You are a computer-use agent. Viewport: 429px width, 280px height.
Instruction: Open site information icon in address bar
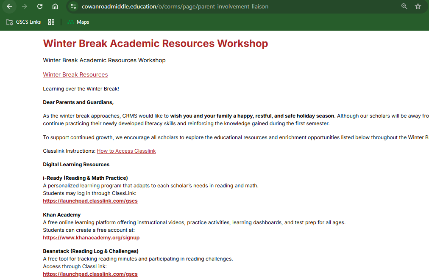[73, 6]
